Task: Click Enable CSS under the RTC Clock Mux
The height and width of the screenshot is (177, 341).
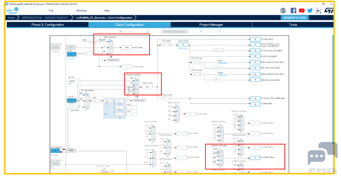Action: [114, 60]
